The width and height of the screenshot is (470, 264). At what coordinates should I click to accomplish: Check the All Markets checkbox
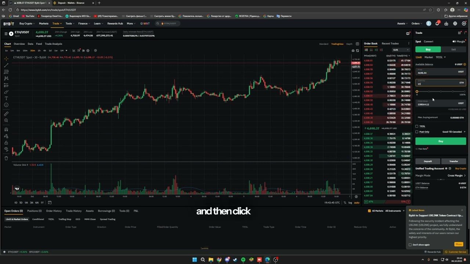click(369, 211)
